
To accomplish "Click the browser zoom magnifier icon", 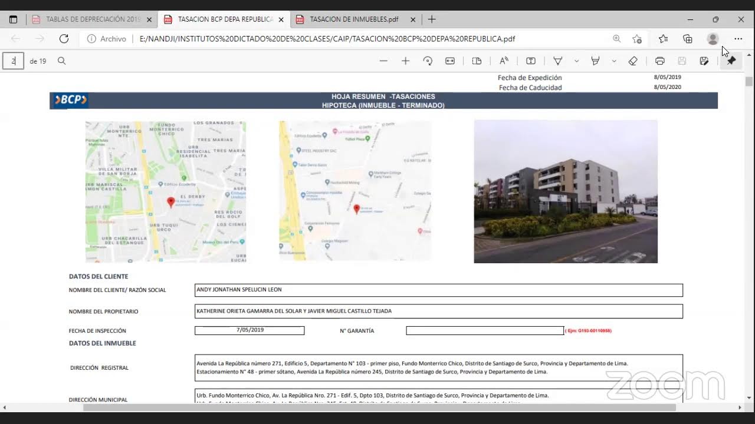I will pyautogui.click(x=616, y=39).
